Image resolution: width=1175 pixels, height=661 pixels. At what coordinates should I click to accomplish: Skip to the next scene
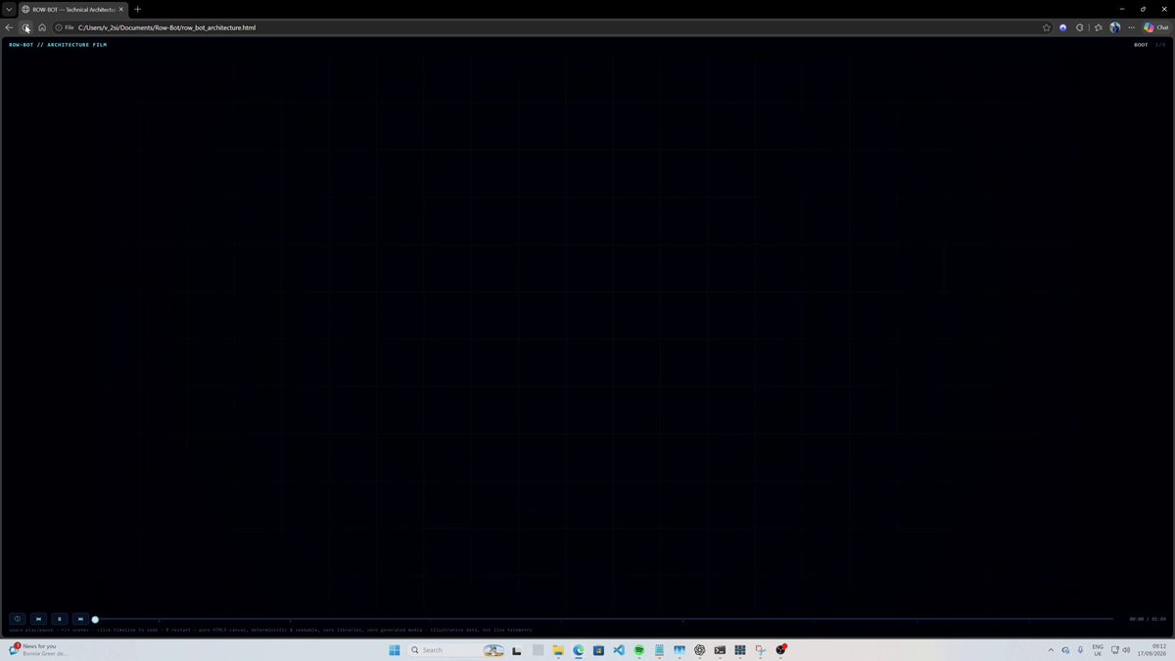[80, 619]
